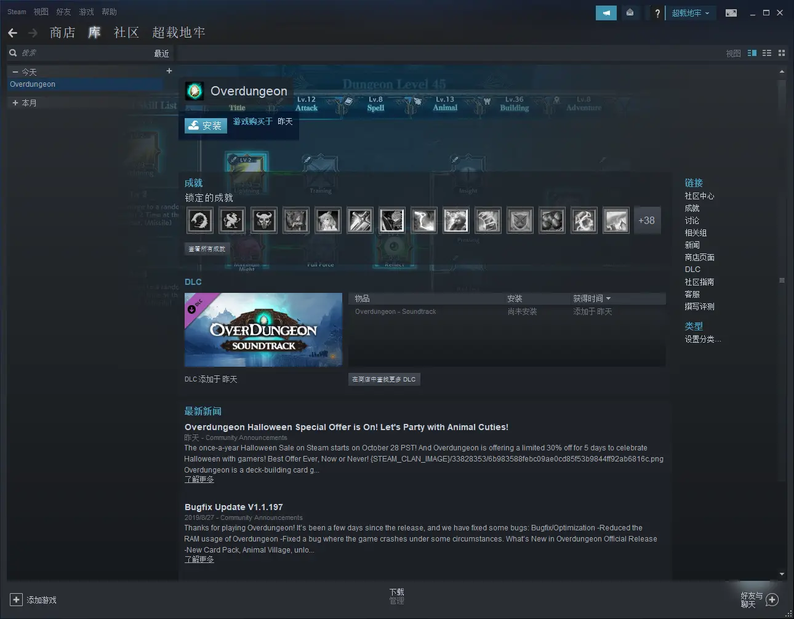Click the eggs achievement icon

click(551, 220)
